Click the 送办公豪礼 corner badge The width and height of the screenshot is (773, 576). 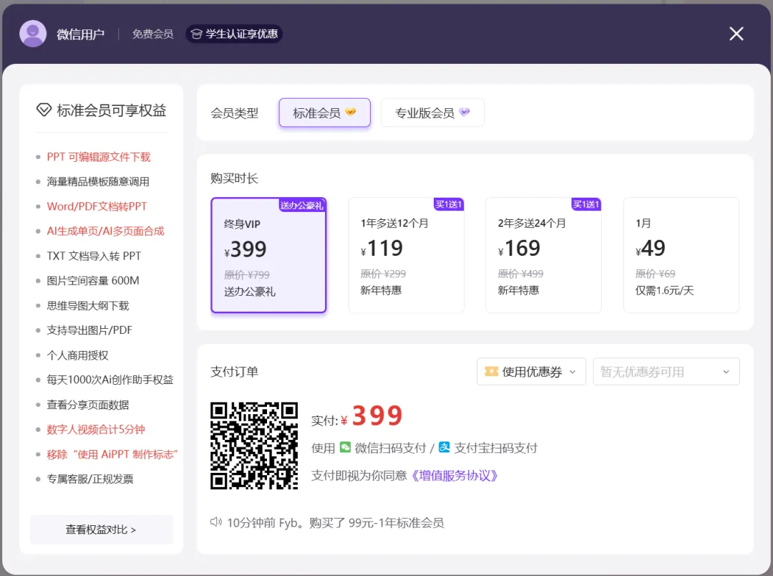click(x=302, y=206)
